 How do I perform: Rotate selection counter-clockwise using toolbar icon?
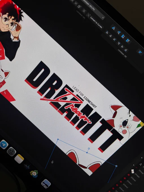point(123,36)
